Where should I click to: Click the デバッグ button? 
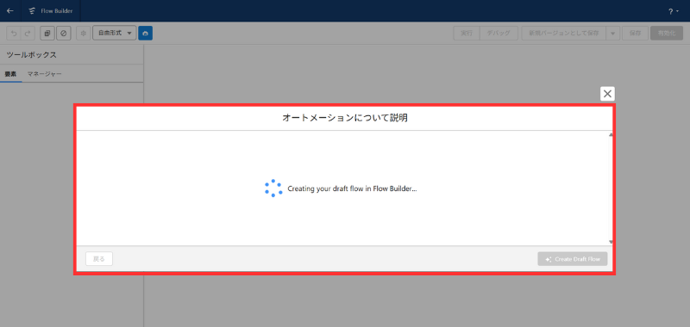tap(499, 34)
